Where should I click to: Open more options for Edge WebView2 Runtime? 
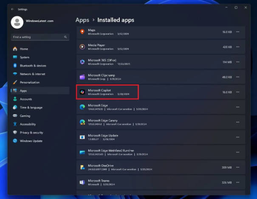click(237, 152)
